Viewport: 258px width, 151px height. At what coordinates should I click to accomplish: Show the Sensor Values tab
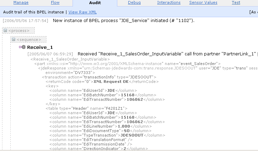(x=203, y=2)
